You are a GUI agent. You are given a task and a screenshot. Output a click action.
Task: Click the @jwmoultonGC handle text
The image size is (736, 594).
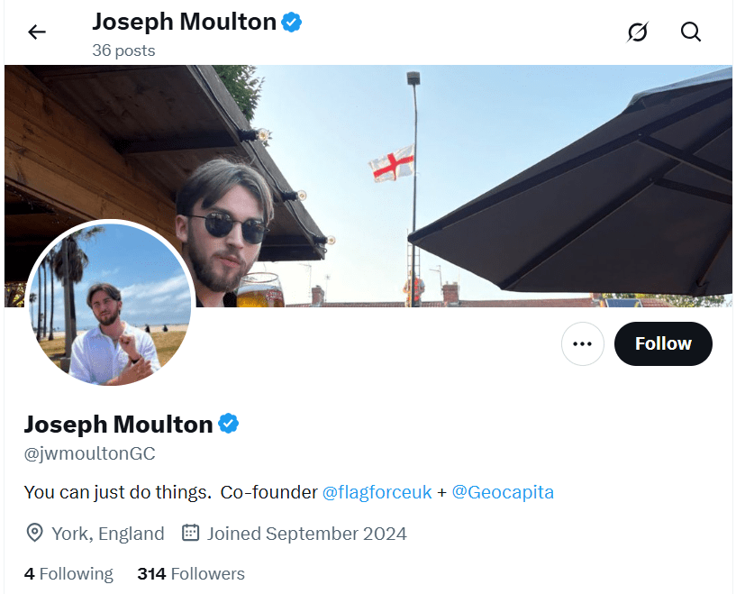(x=89, y=453)
